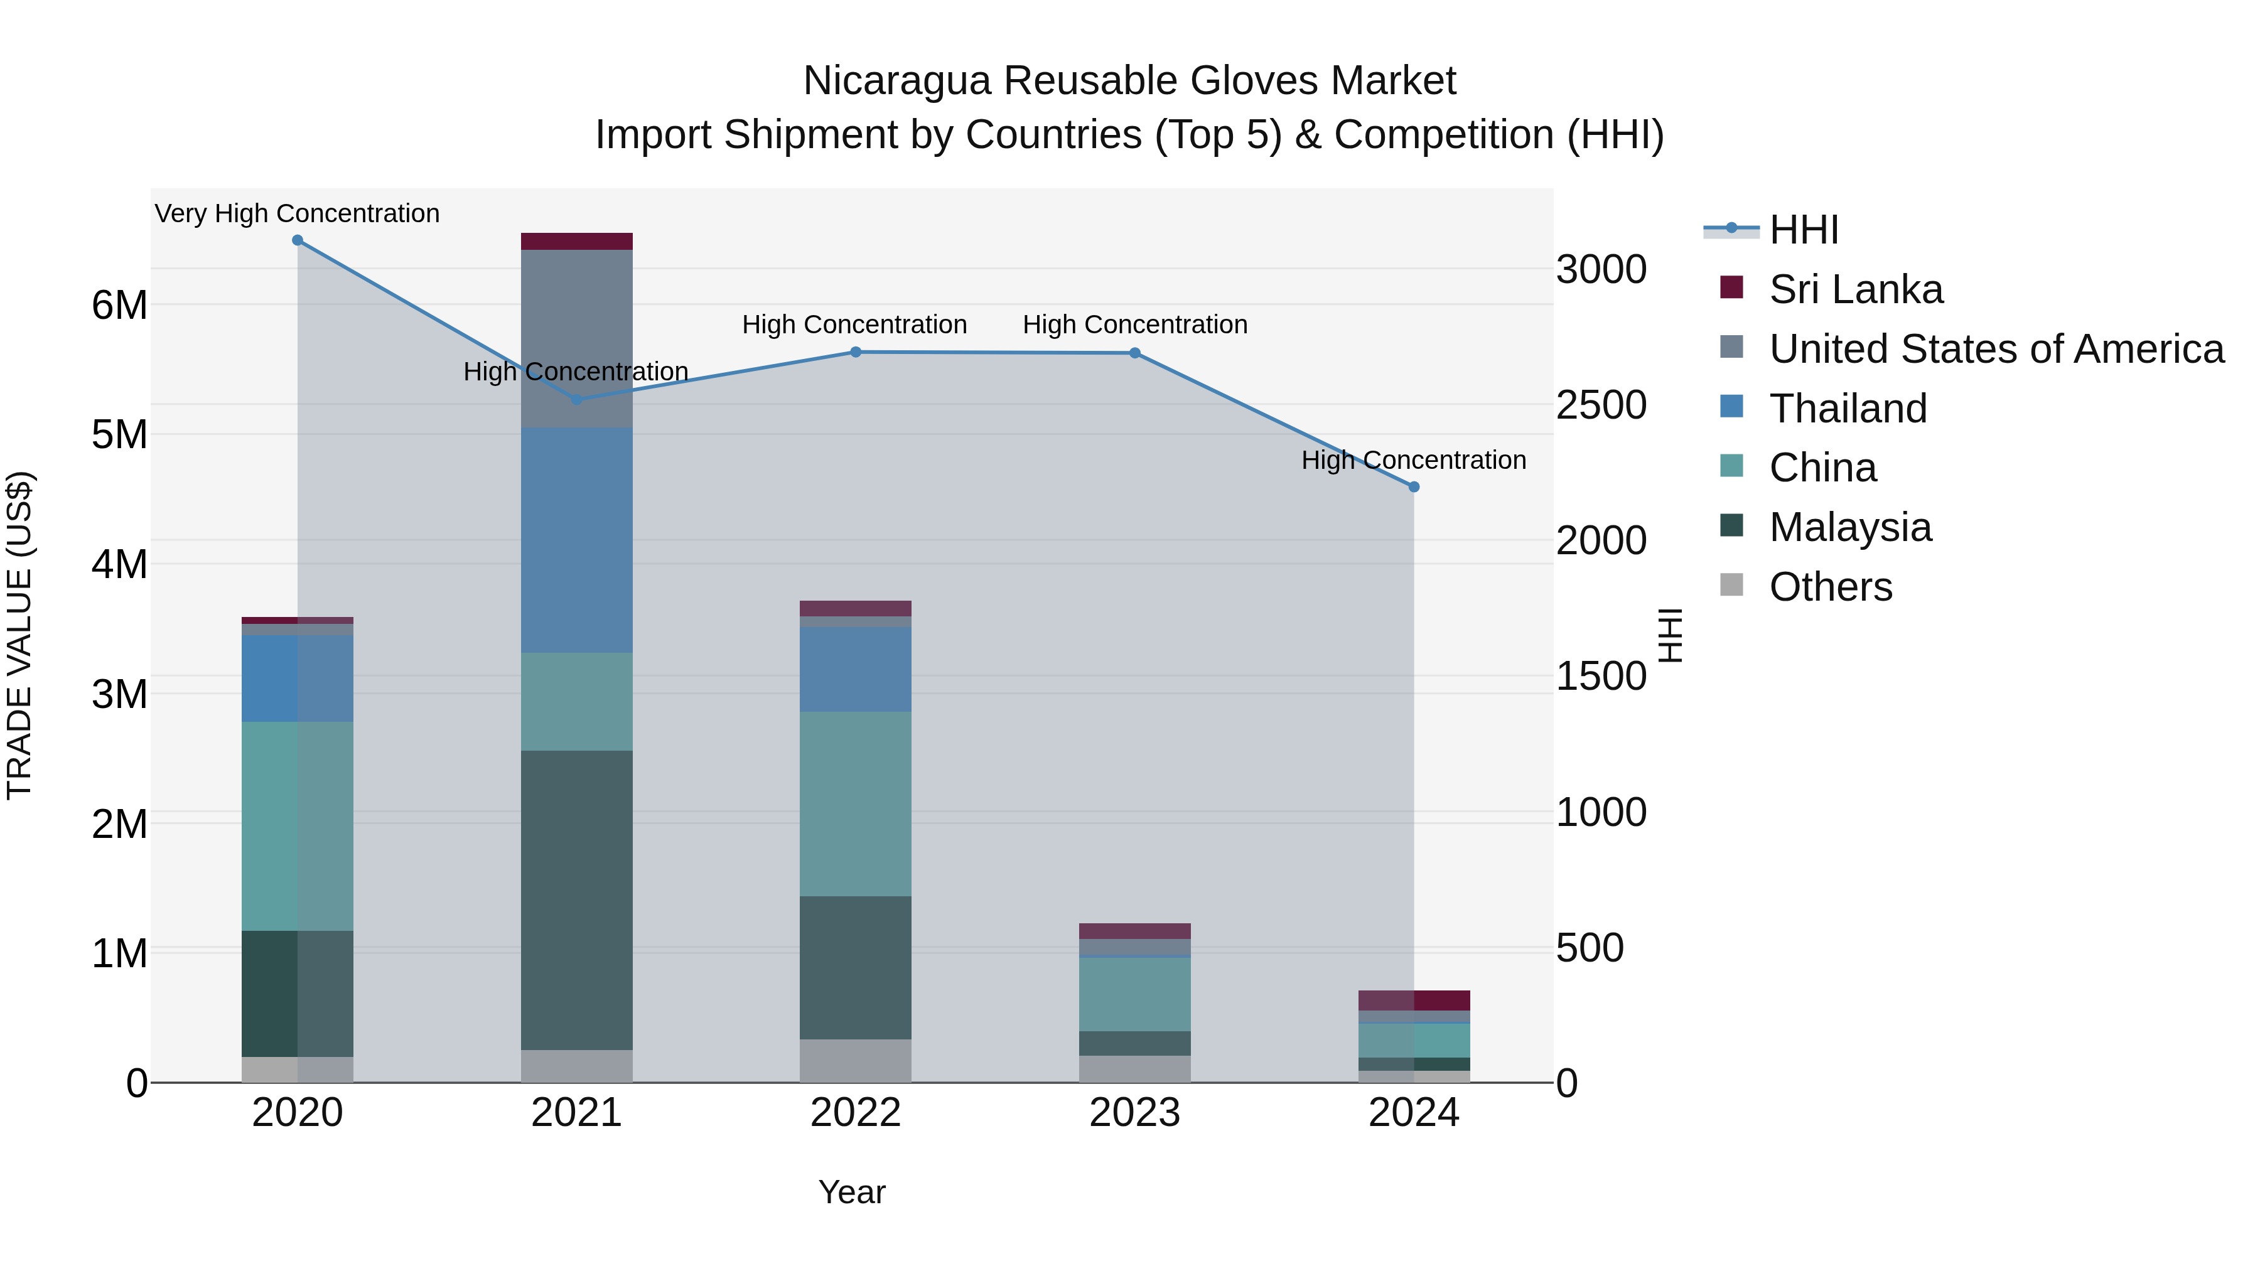
Task: Click the Thailand blue legend swatch
Action: 1732,406
